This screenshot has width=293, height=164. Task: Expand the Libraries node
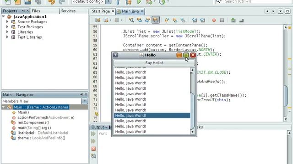7,32
